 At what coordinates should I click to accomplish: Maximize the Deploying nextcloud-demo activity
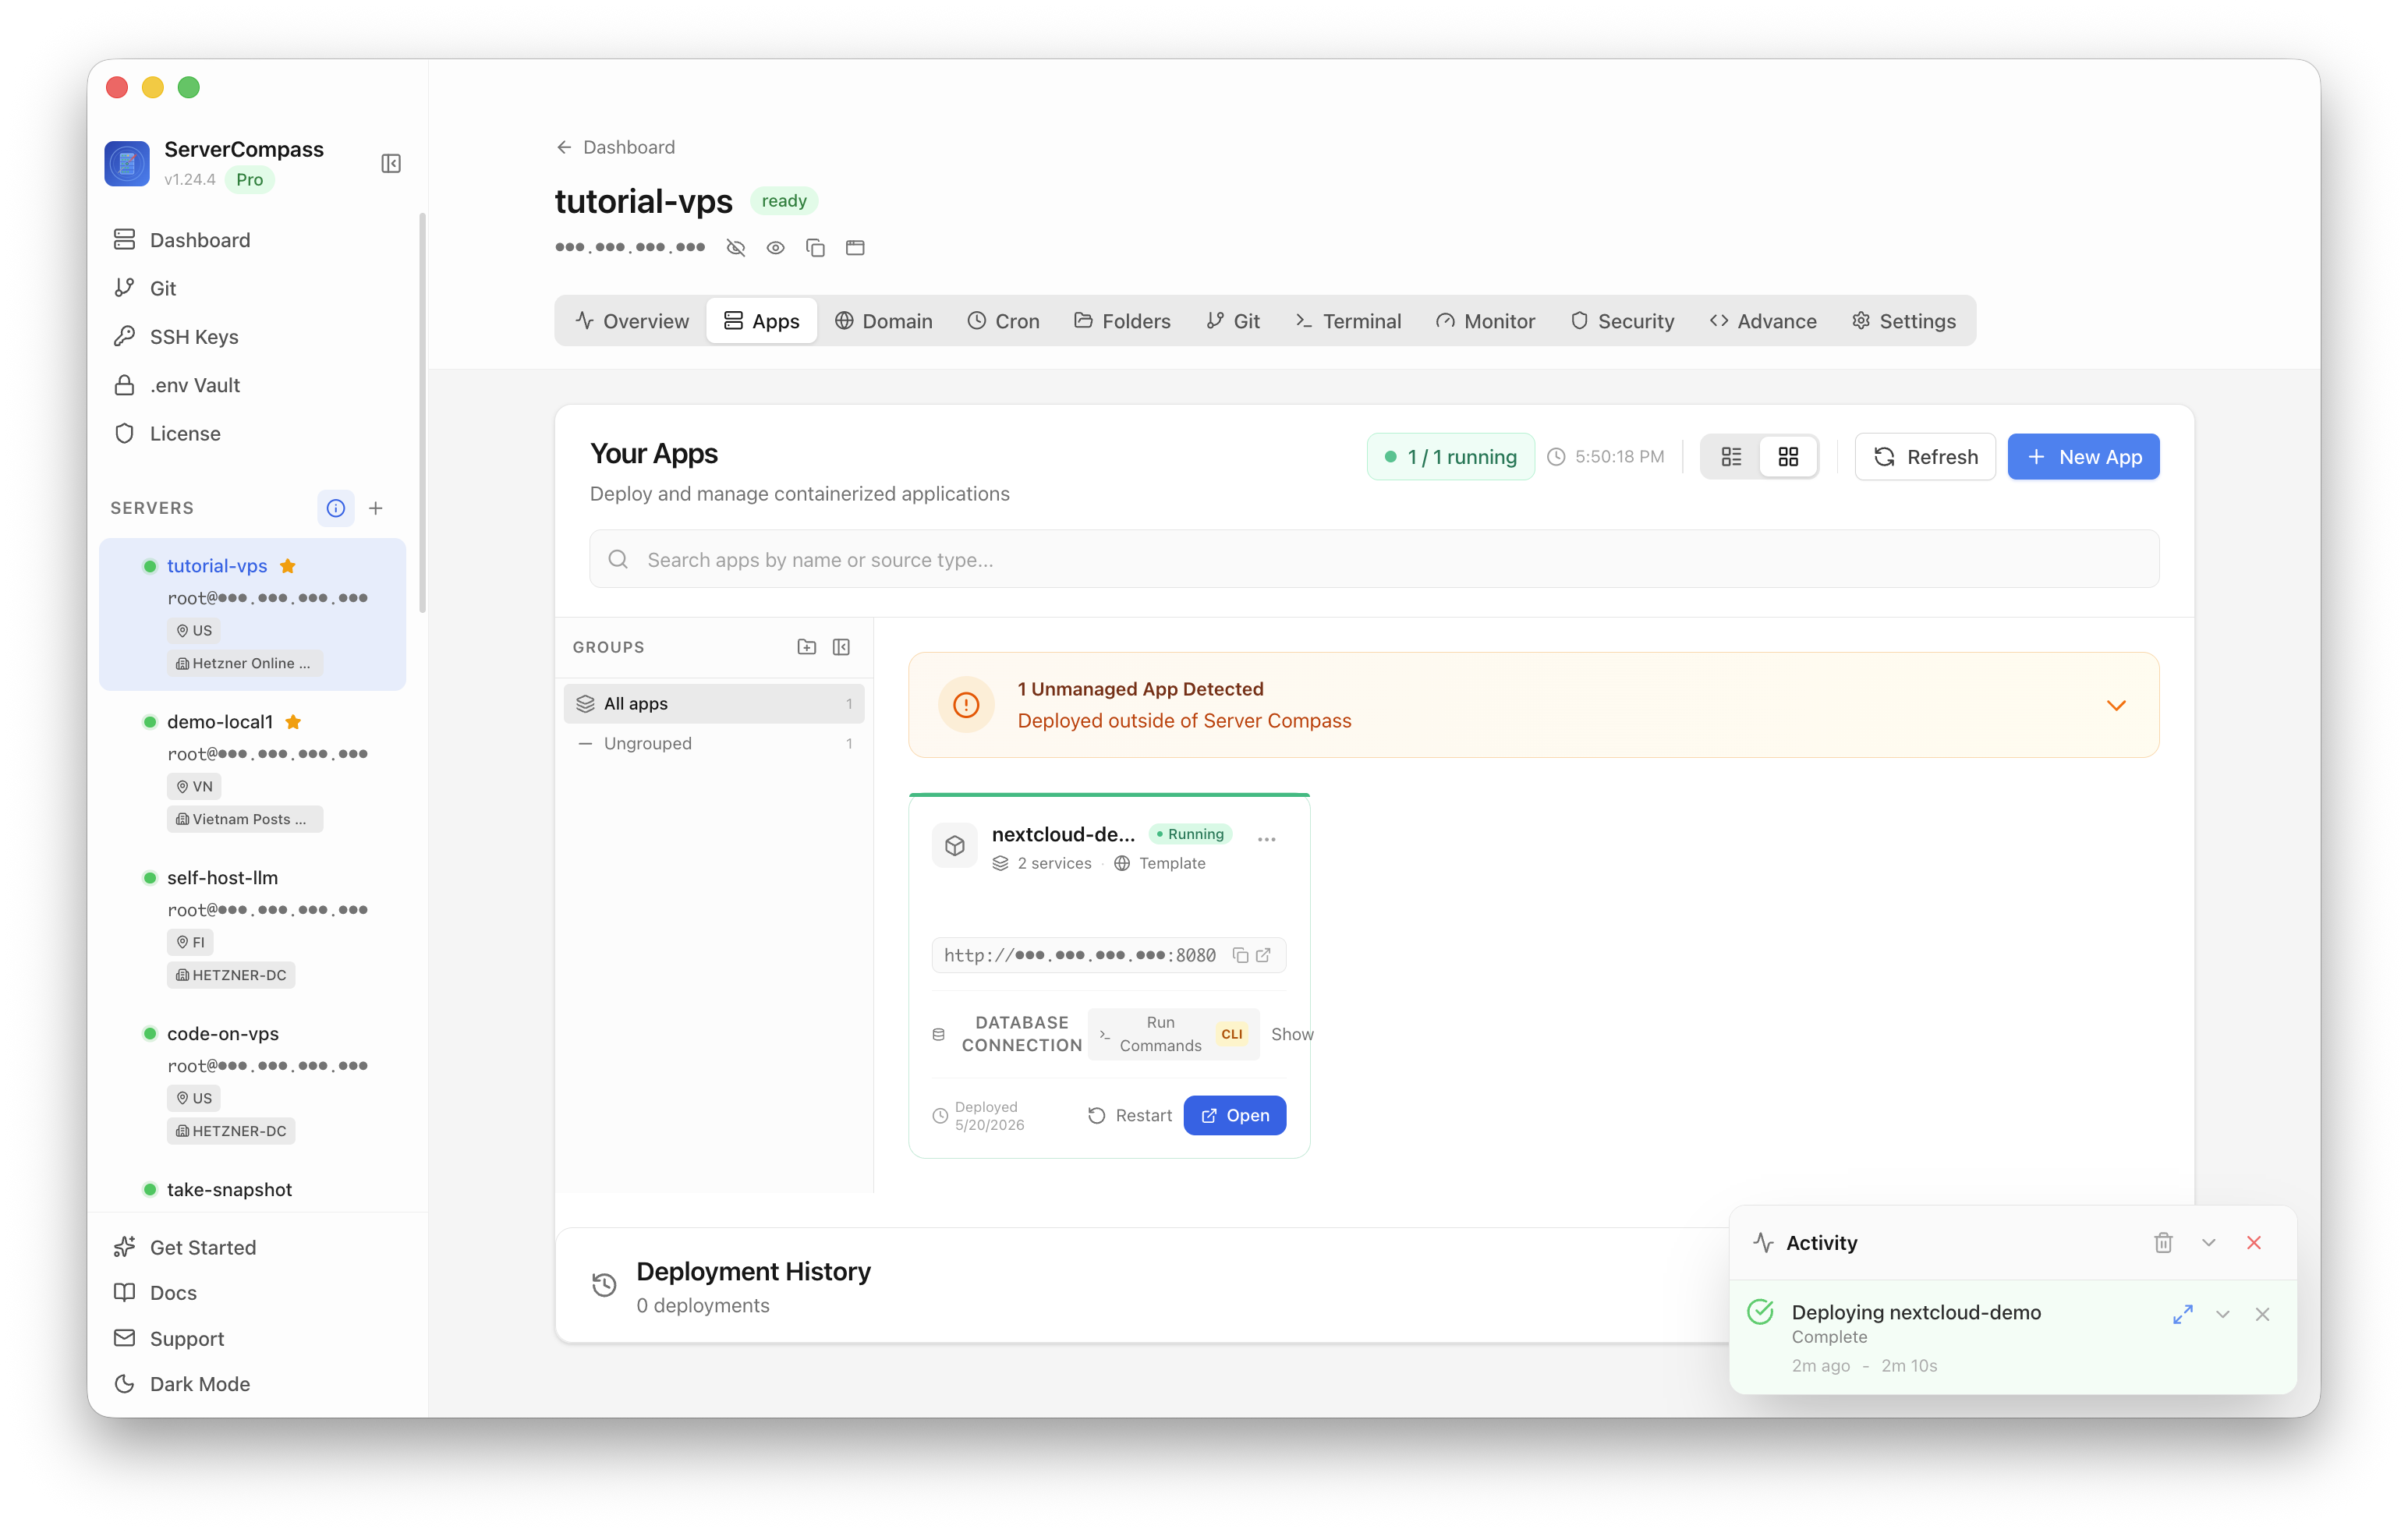point(2183,1314)
